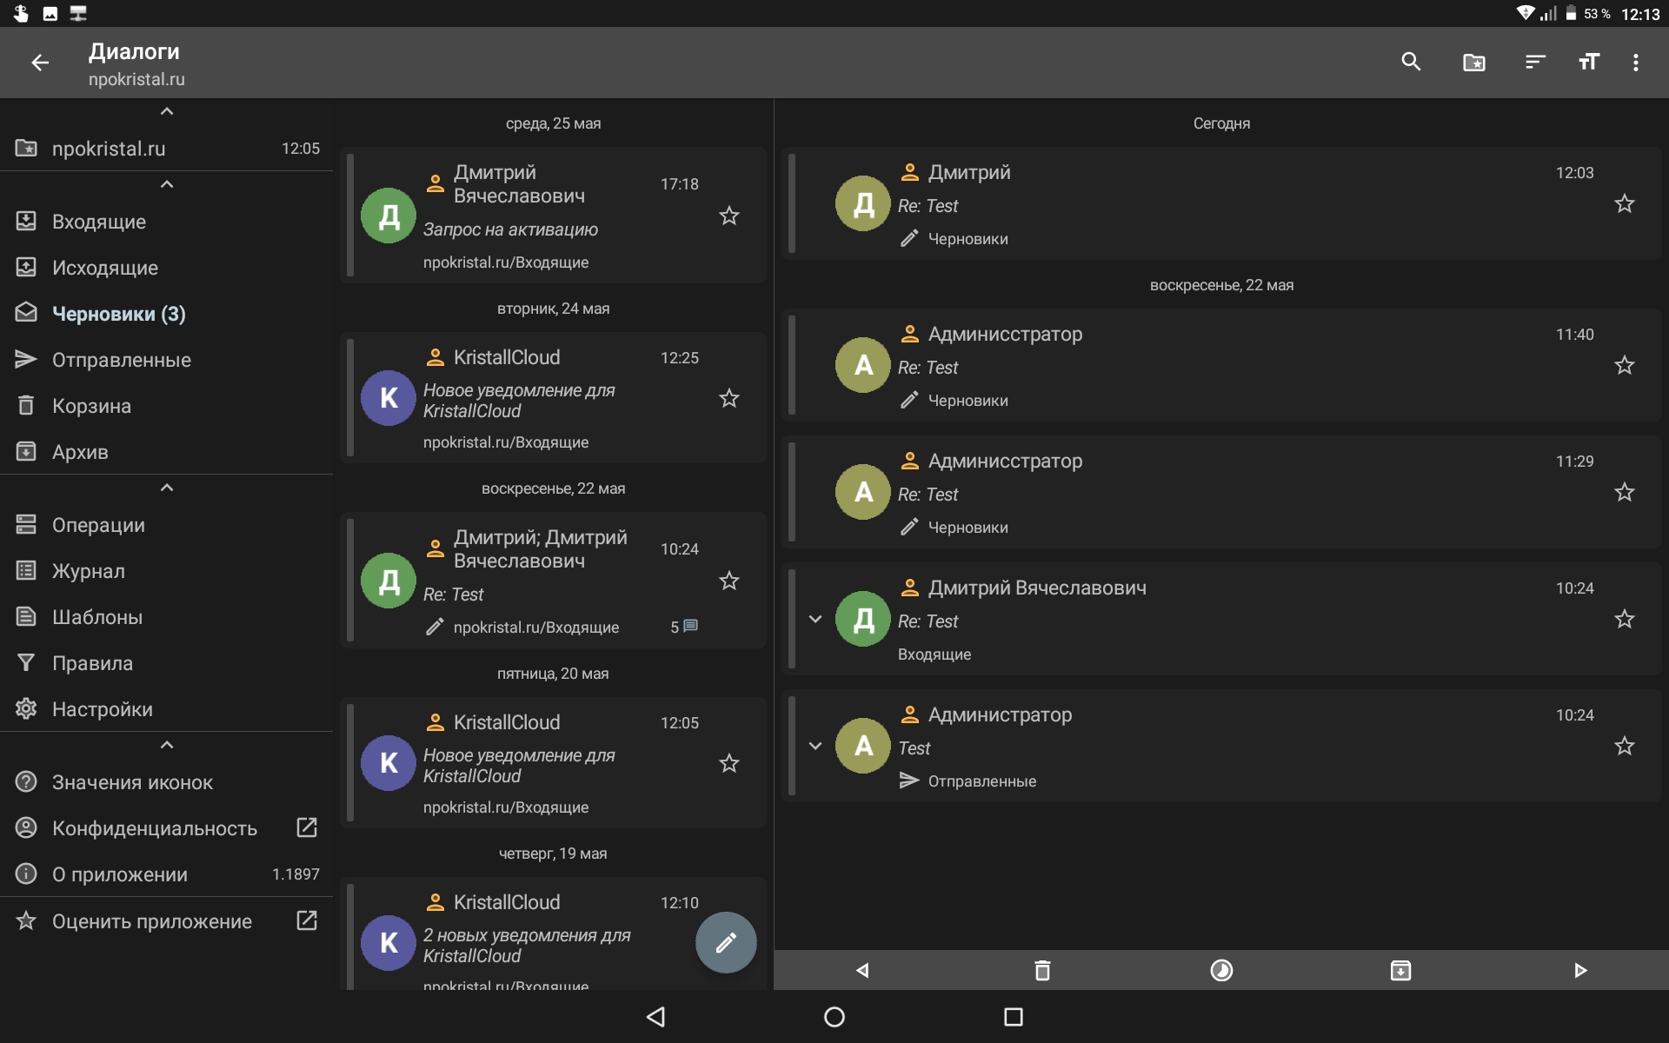Expand the Дмитрий Вячеславович Re: Test message

tap(815, 619)
